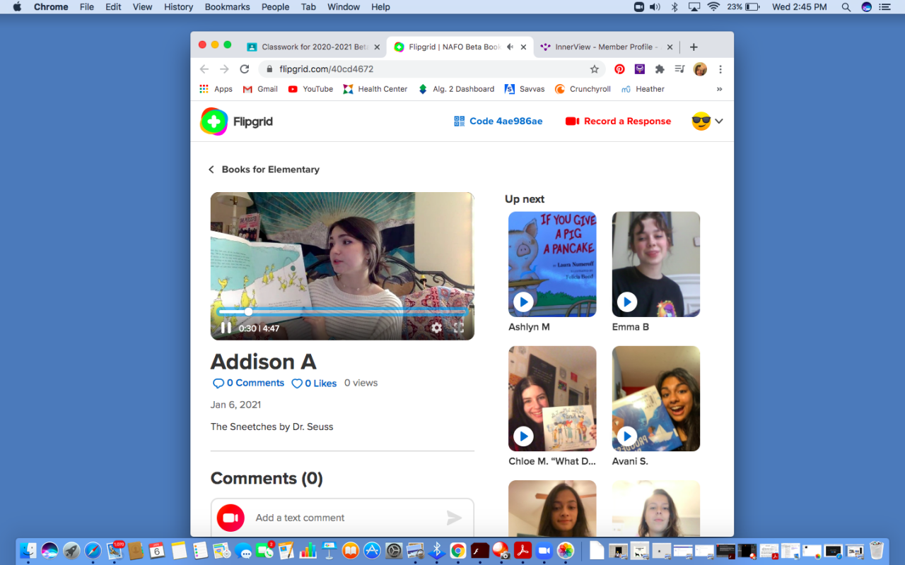Open the Bookmarks menu
The height and width of the screenshot is (565, 905).
(228, 7)
